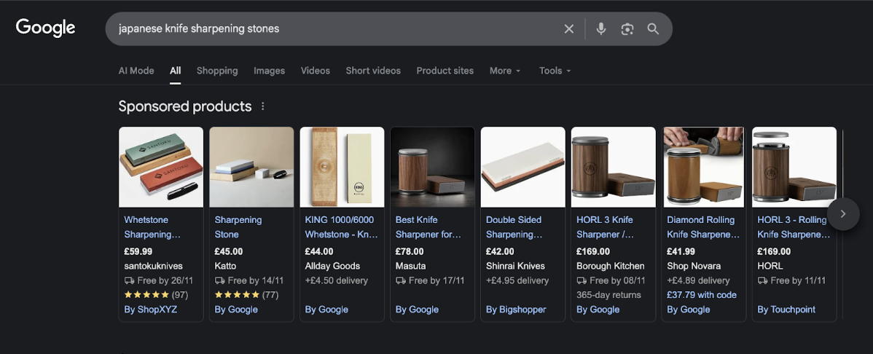
Task: Switch to the Shopping tab
Action: [x=217, y=71]
